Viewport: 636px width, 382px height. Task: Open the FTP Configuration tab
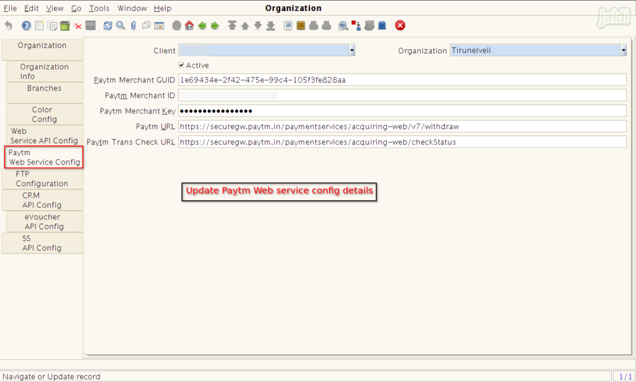[42, 179]
